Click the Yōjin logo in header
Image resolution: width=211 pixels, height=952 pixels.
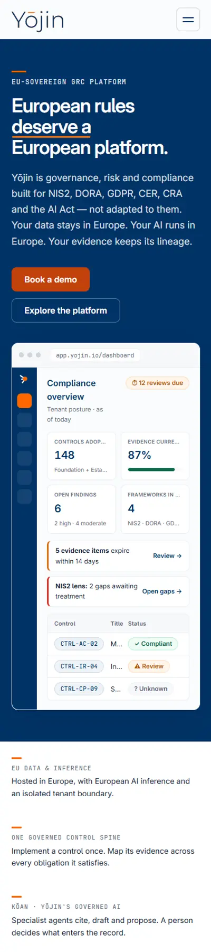[x=38, y=20]
